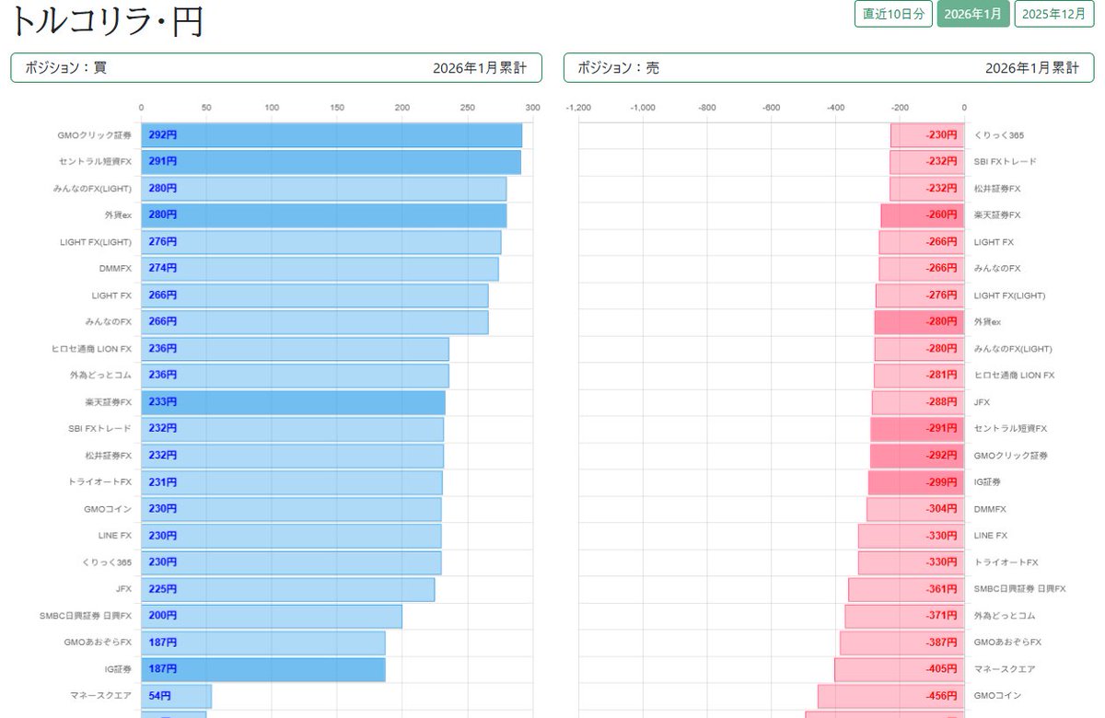1105x718 pixels.
Task: Click the -600 axis tick on sell chart
Action: point(772,108)
